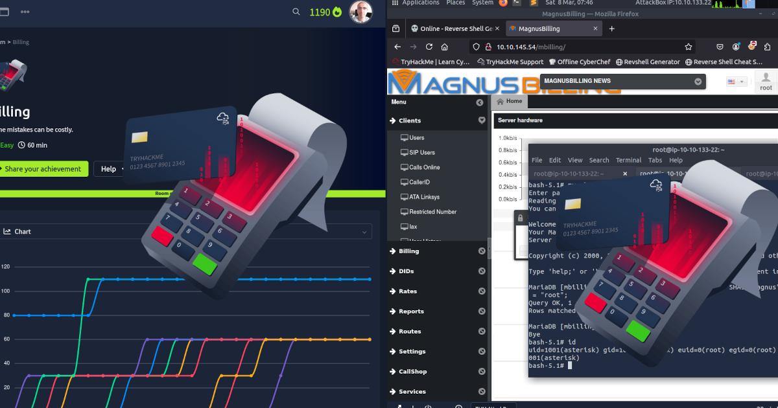
Task: Expand the MagnusBilling News dropdown
Action: click(698, 82)
